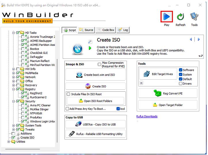Click the Refresh icon
The height and width of the screenshot is (155, 208).
tap(180, 17)
